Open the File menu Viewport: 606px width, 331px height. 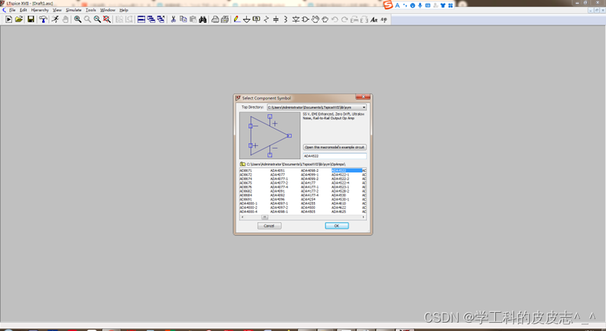pyautogui.click(x=13, y=10)
